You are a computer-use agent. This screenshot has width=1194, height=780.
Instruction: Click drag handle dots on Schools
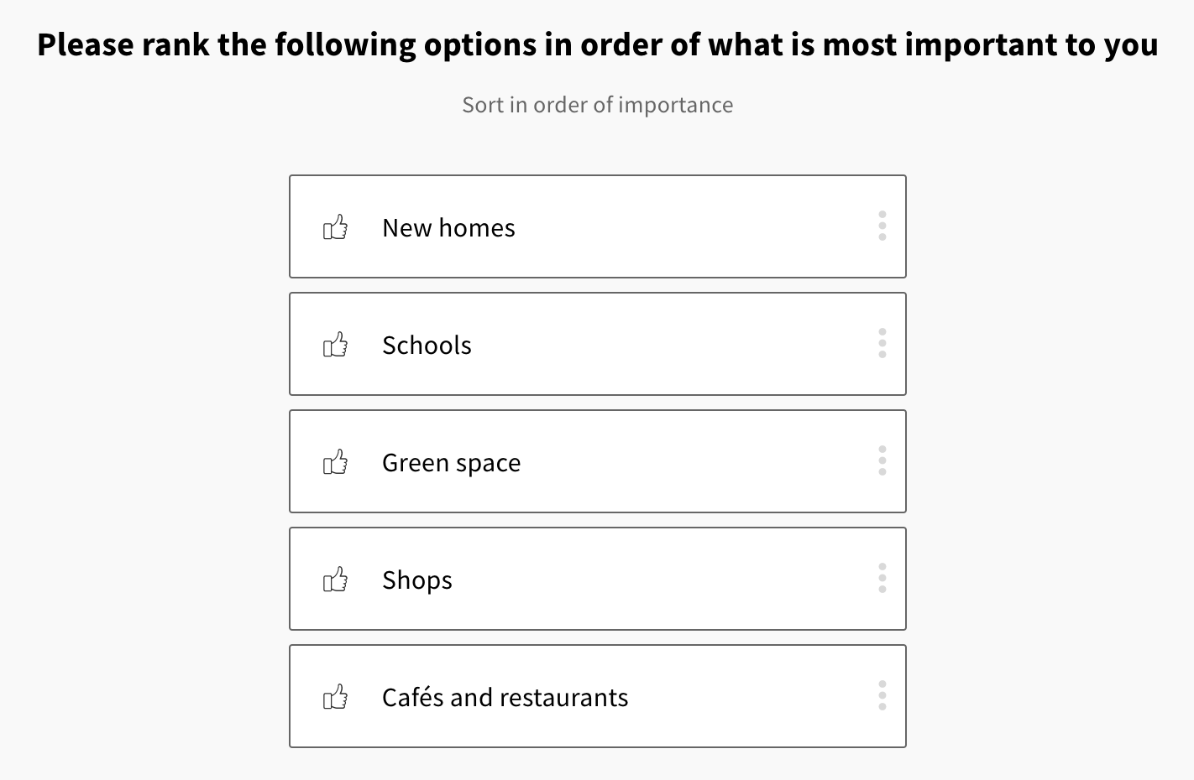[x=882, y=344]
